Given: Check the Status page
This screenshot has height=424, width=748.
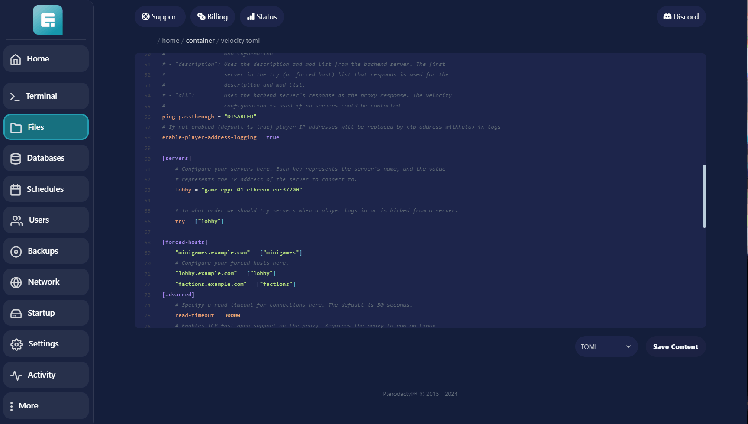Looking at the screenshot, I should click(262, 17).
